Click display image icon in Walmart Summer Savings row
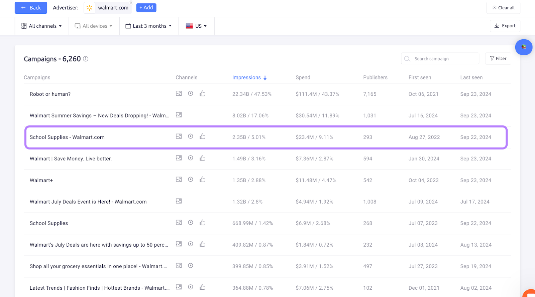535x297 pixels. (179, 115)
